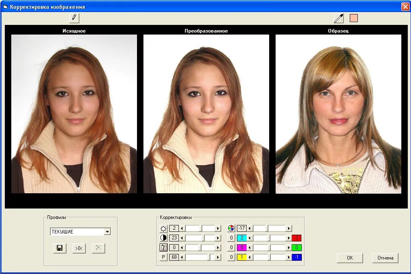The image size is (411, 274).
Task: Decrease contrast with its left arrow
Action: click(x=182, y=238)
